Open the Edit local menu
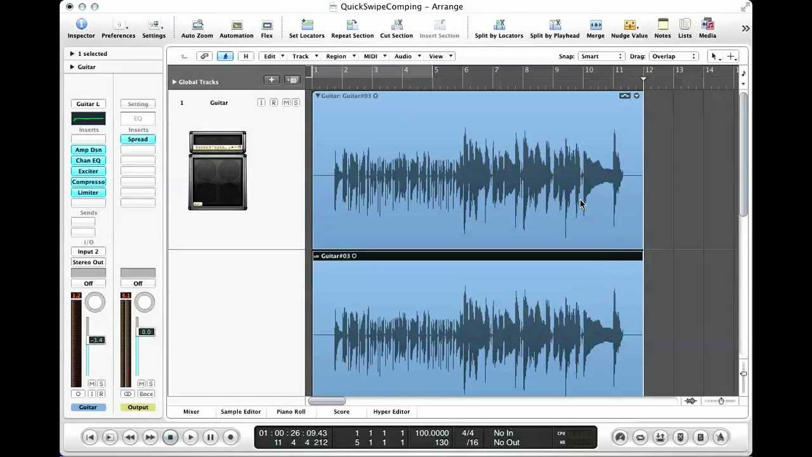 tap(273, 56)
